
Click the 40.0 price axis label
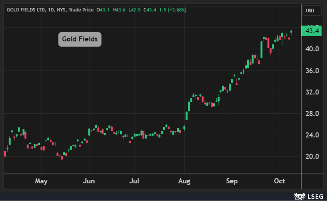pos(312,49)
